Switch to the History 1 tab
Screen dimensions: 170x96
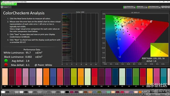click(6, 7)
